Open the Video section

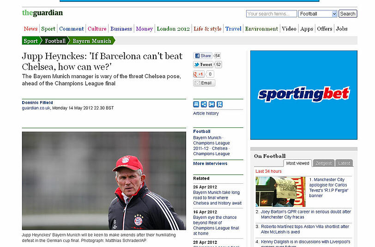click(x=289, y=29)
